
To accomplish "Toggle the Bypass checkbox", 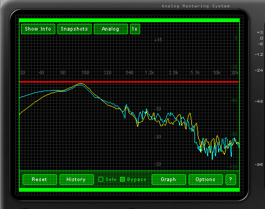I will pyautogui.click(x=122, y=180).
